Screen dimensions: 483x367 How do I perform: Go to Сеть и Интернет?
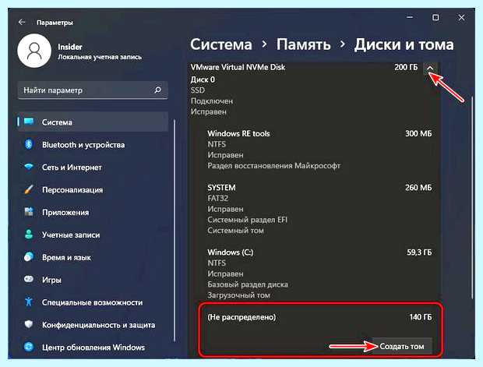pos(93,167)
